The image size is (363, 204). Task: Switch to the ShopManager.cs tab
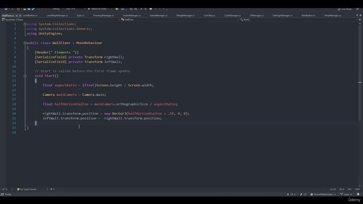coord(333,15)
